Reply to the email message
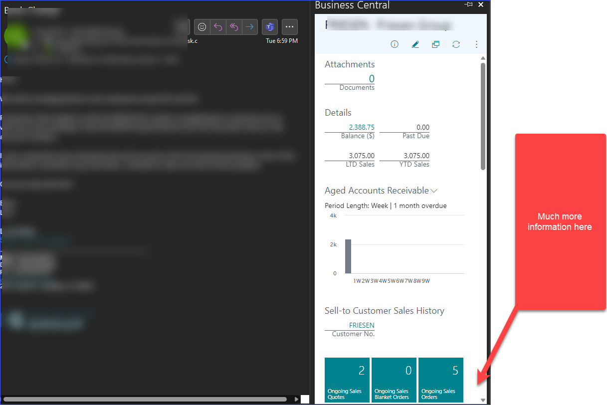607x405 pixels. click(218, 27)
